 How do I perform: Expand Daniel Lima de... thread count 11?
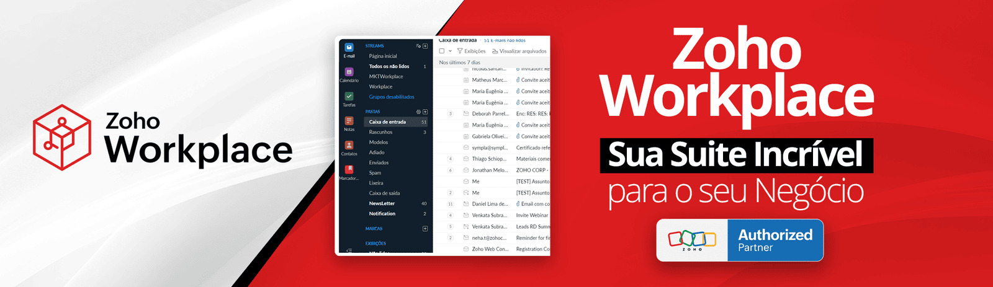[x=451, y=204]
